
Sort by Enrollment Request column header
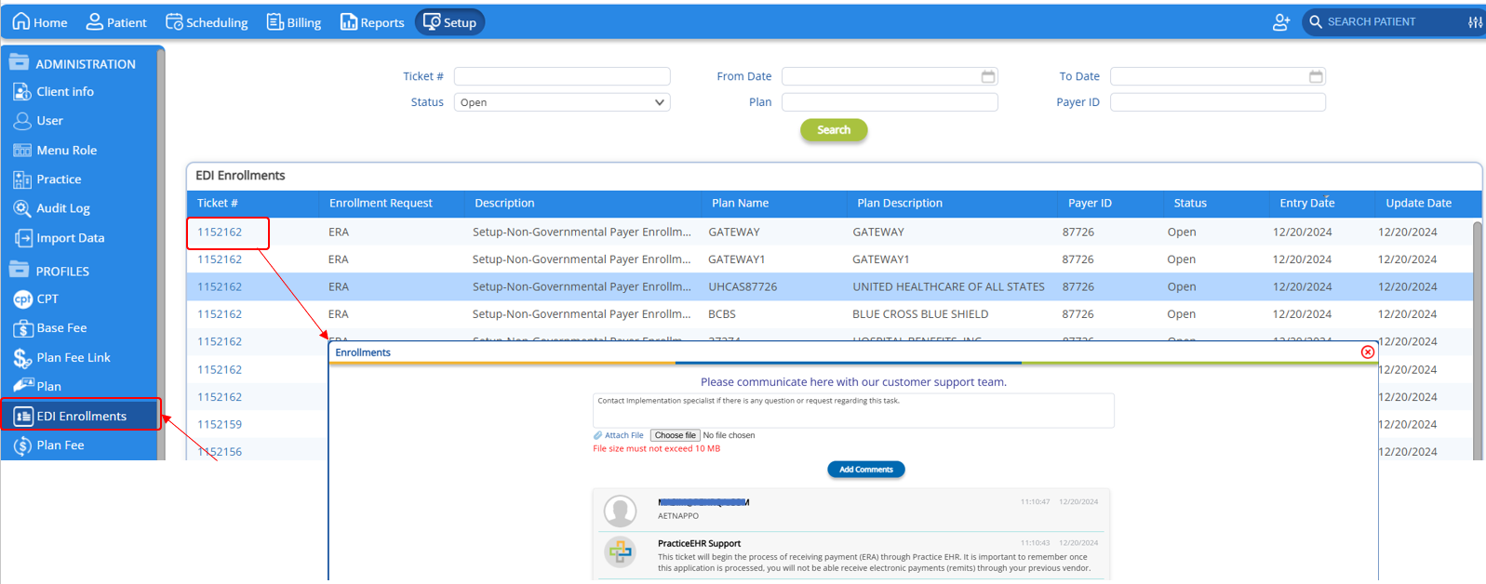coord(381,203)
